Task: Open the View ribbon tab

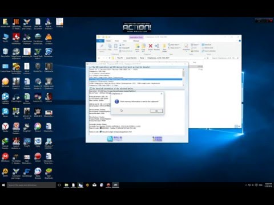Action: [125, 41]
